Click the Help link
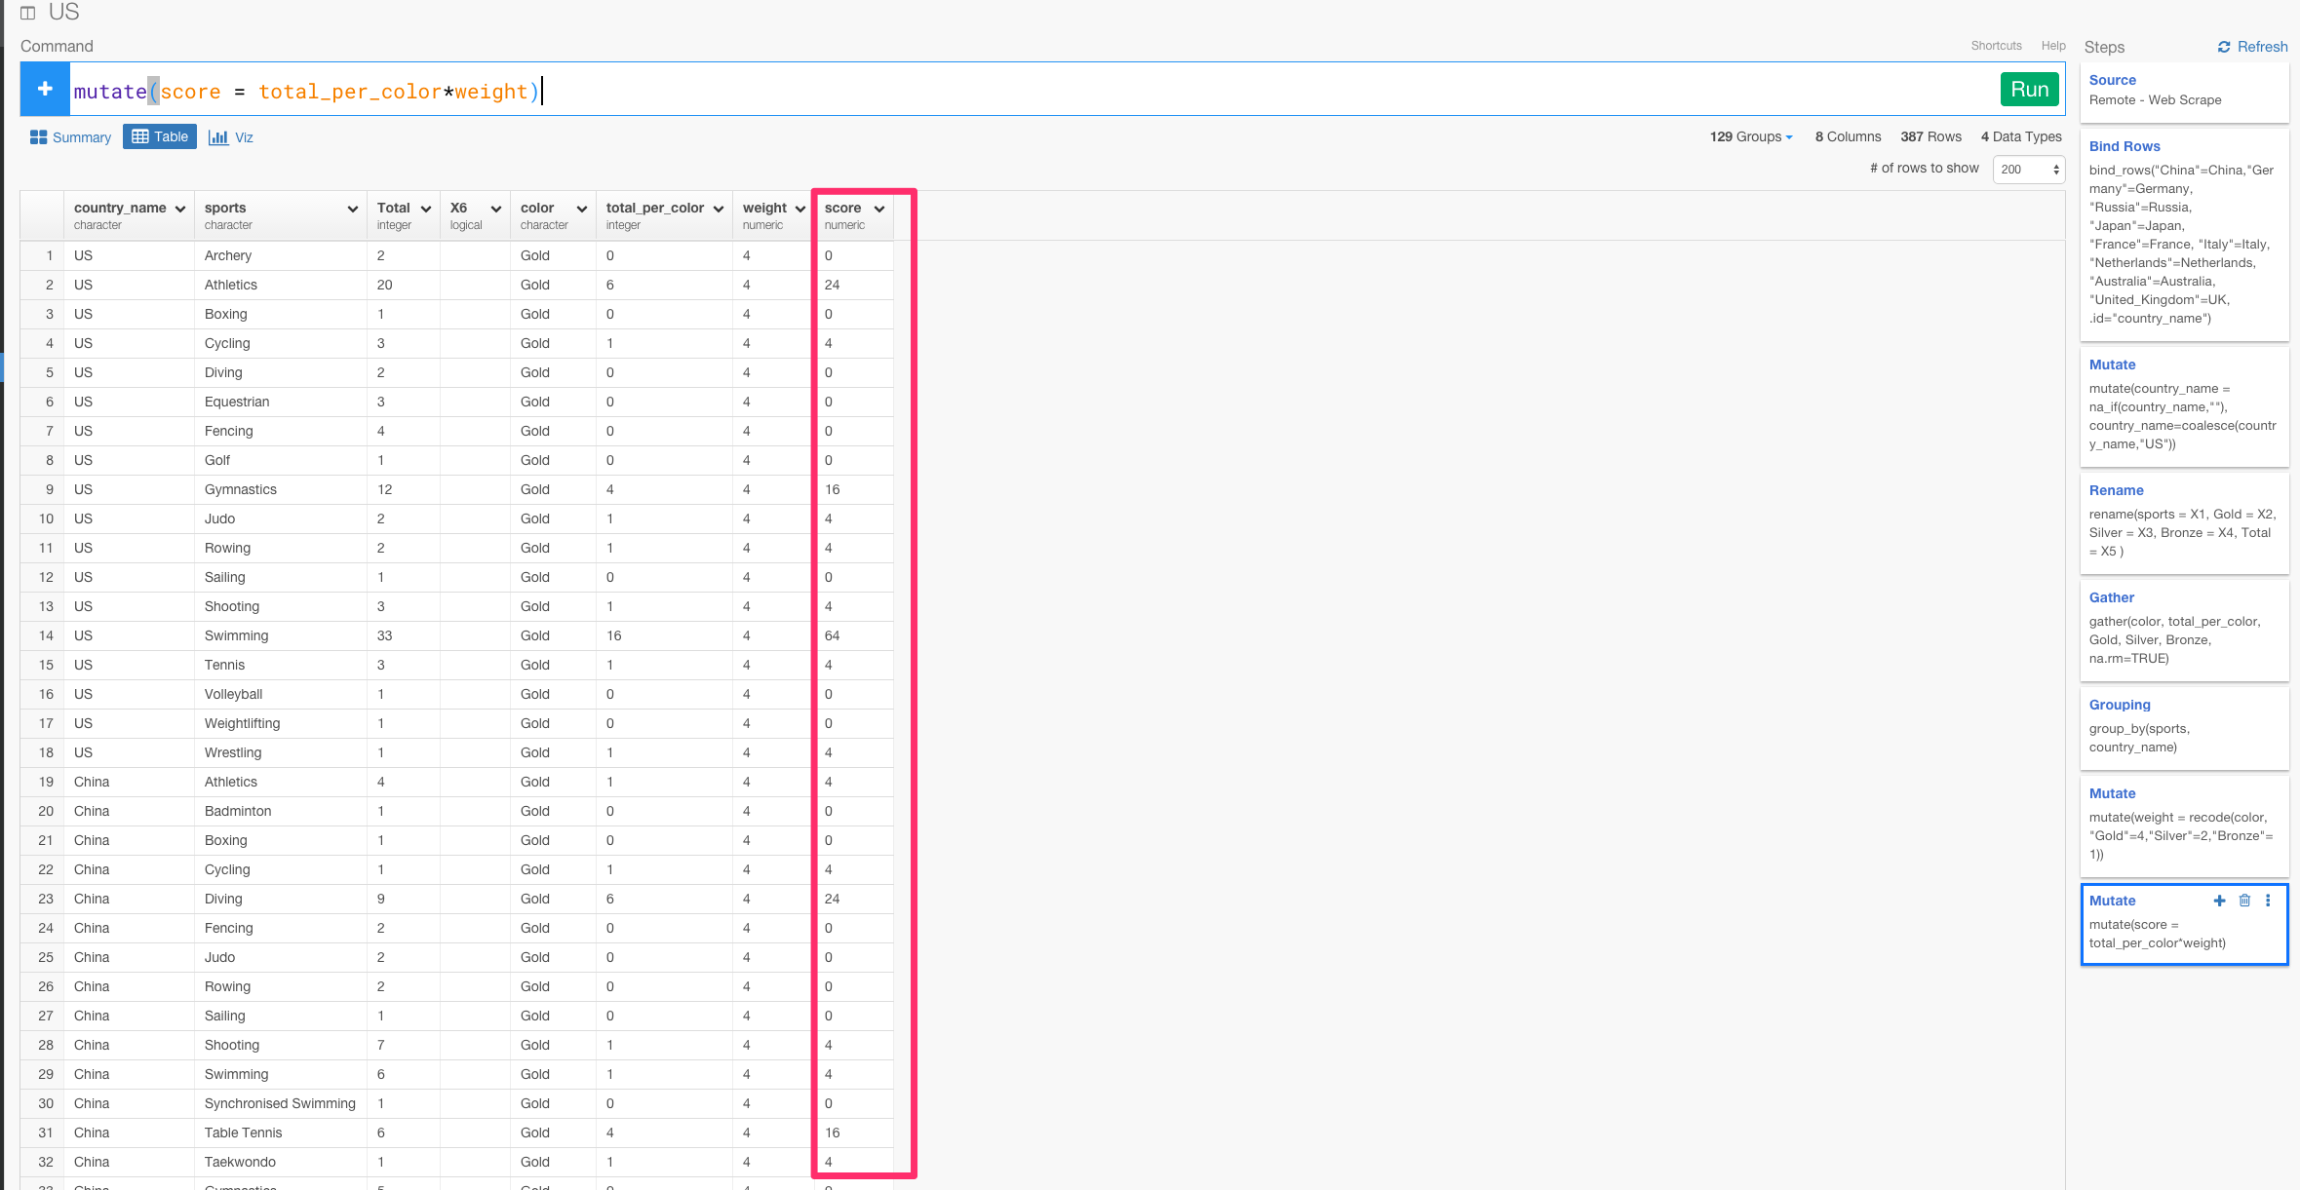The image size is (2300, 1190). point(2052,46)
